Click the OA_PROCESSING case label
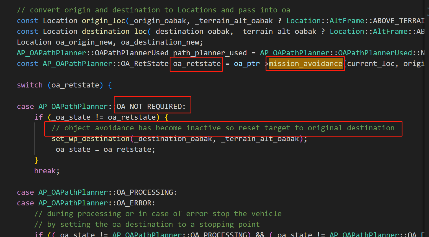 click(x=145, y=192)
